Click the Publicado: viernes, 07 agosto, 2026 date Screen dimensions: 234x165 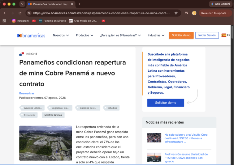click(x=42, y=98)
